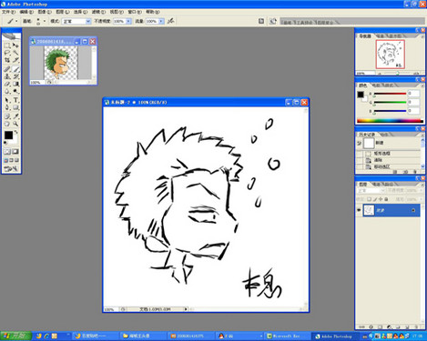Screen dimensions: 427x341
Task: Select the Eyedropper tool
Action: point(15,115)
